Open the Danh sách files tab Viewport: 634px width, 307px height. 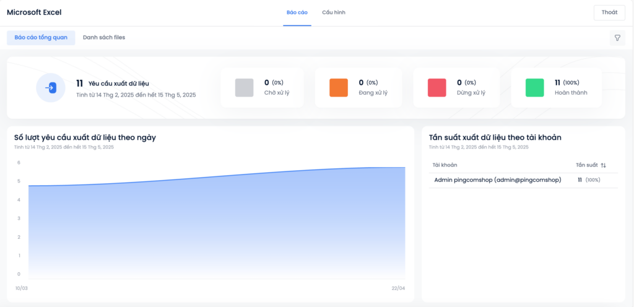[x=104, y=38]
